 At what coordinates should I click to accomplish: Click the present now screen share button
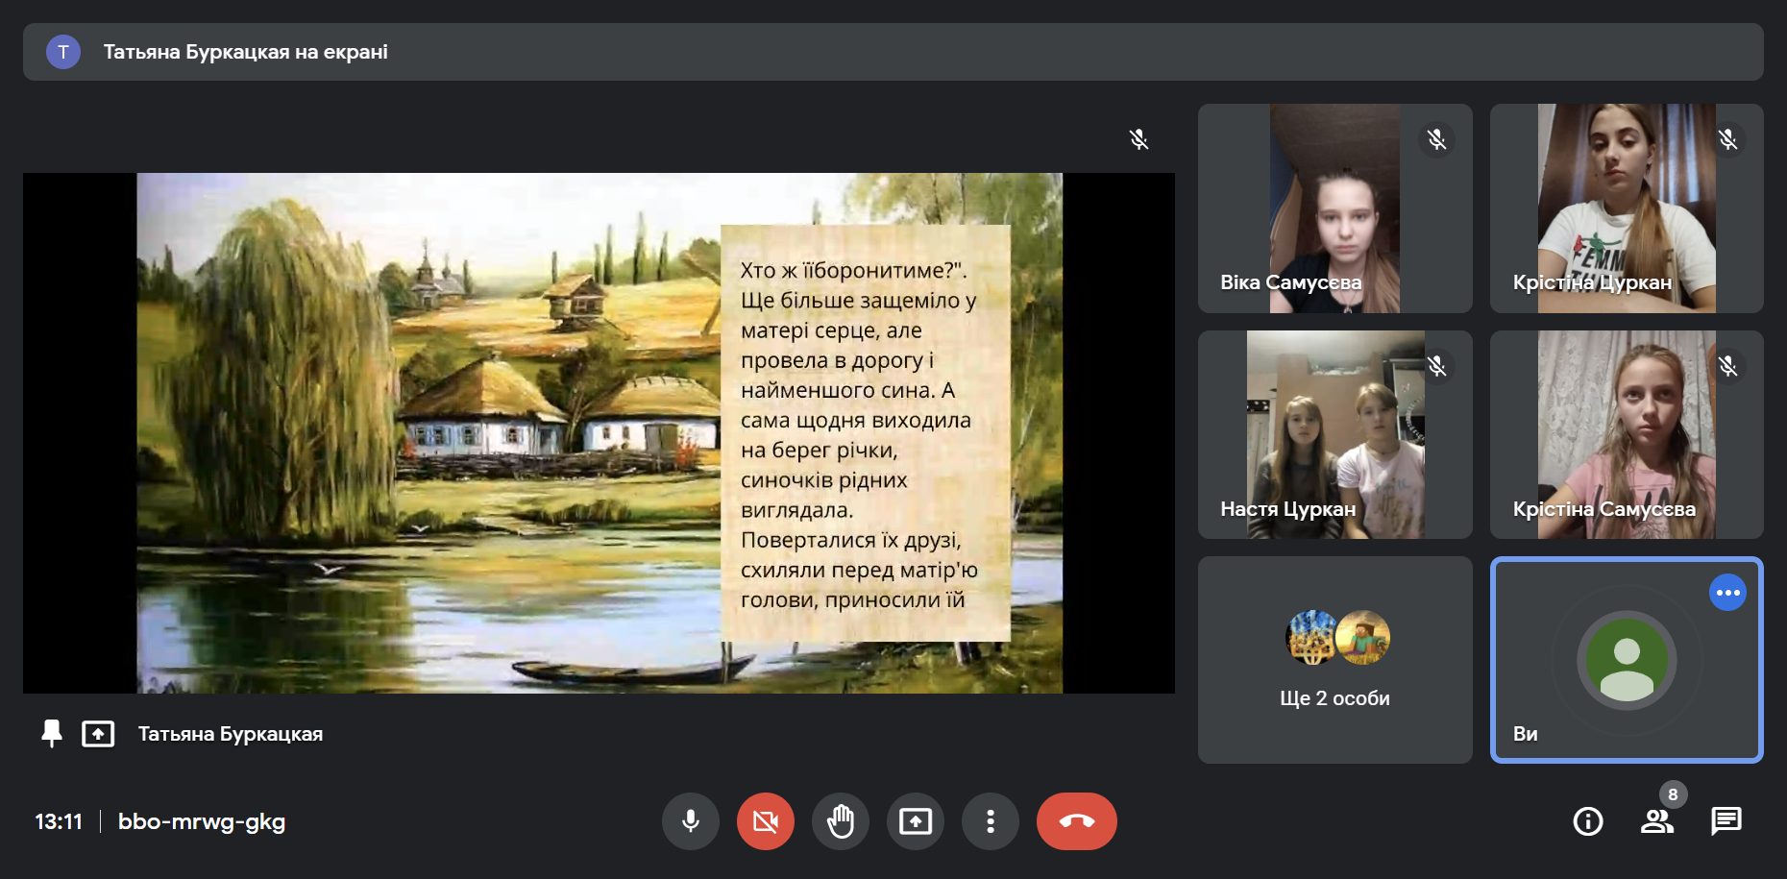[x=915, y=821]
